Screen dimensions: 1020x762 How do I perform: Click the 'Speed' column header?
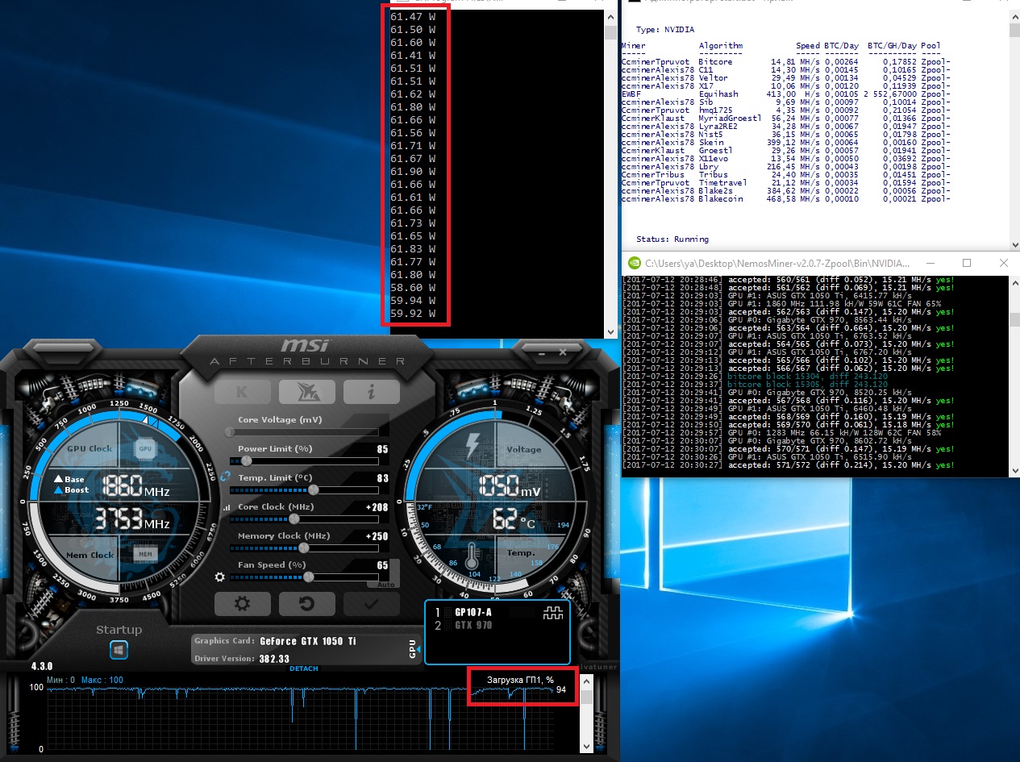tap(808, 46)
